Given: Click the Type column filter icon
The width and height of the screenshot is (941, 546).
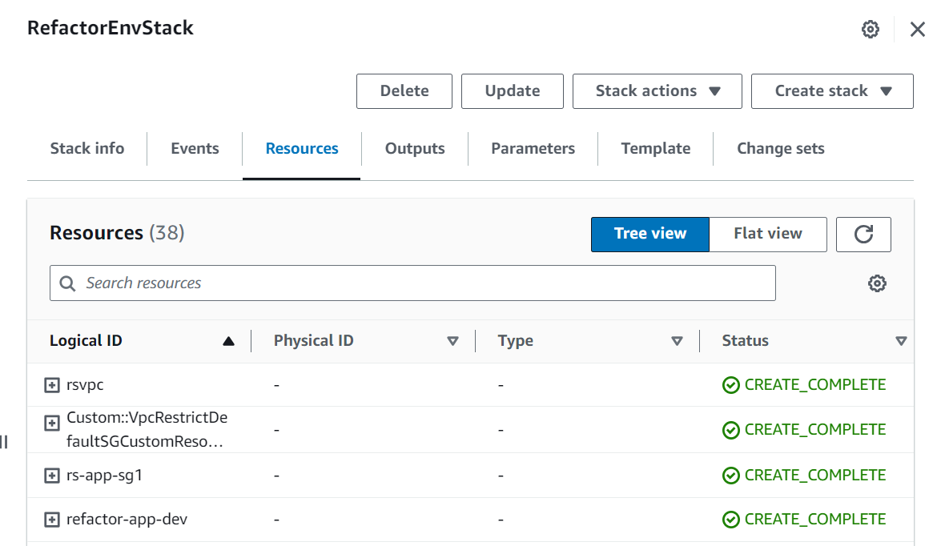Looking at the screenshot, I should 678,339.
